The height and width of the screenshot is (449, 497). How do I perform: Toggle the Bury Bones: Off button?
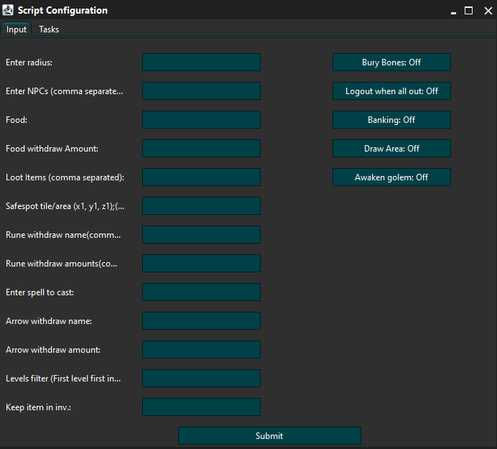391,63
